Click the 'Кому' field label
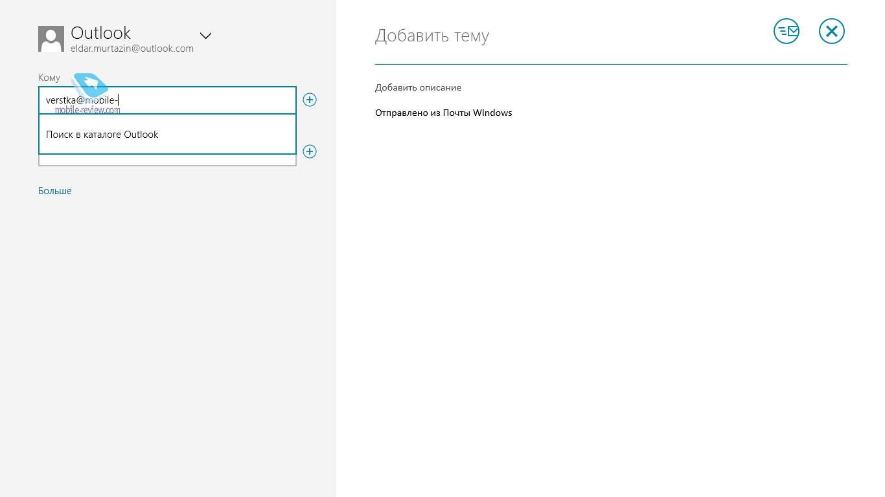This screenshot has height=497, width=885. click(x=49, y=78)
